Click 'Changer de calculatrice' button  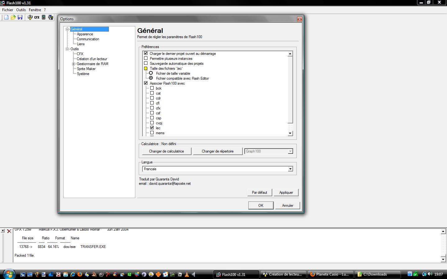166,151
